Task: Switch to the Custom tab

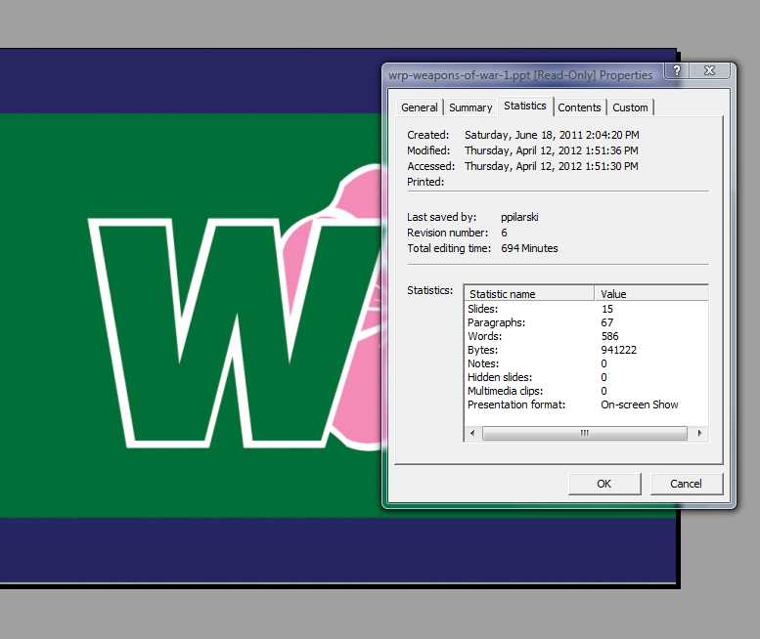Action: tap(630, 106)
